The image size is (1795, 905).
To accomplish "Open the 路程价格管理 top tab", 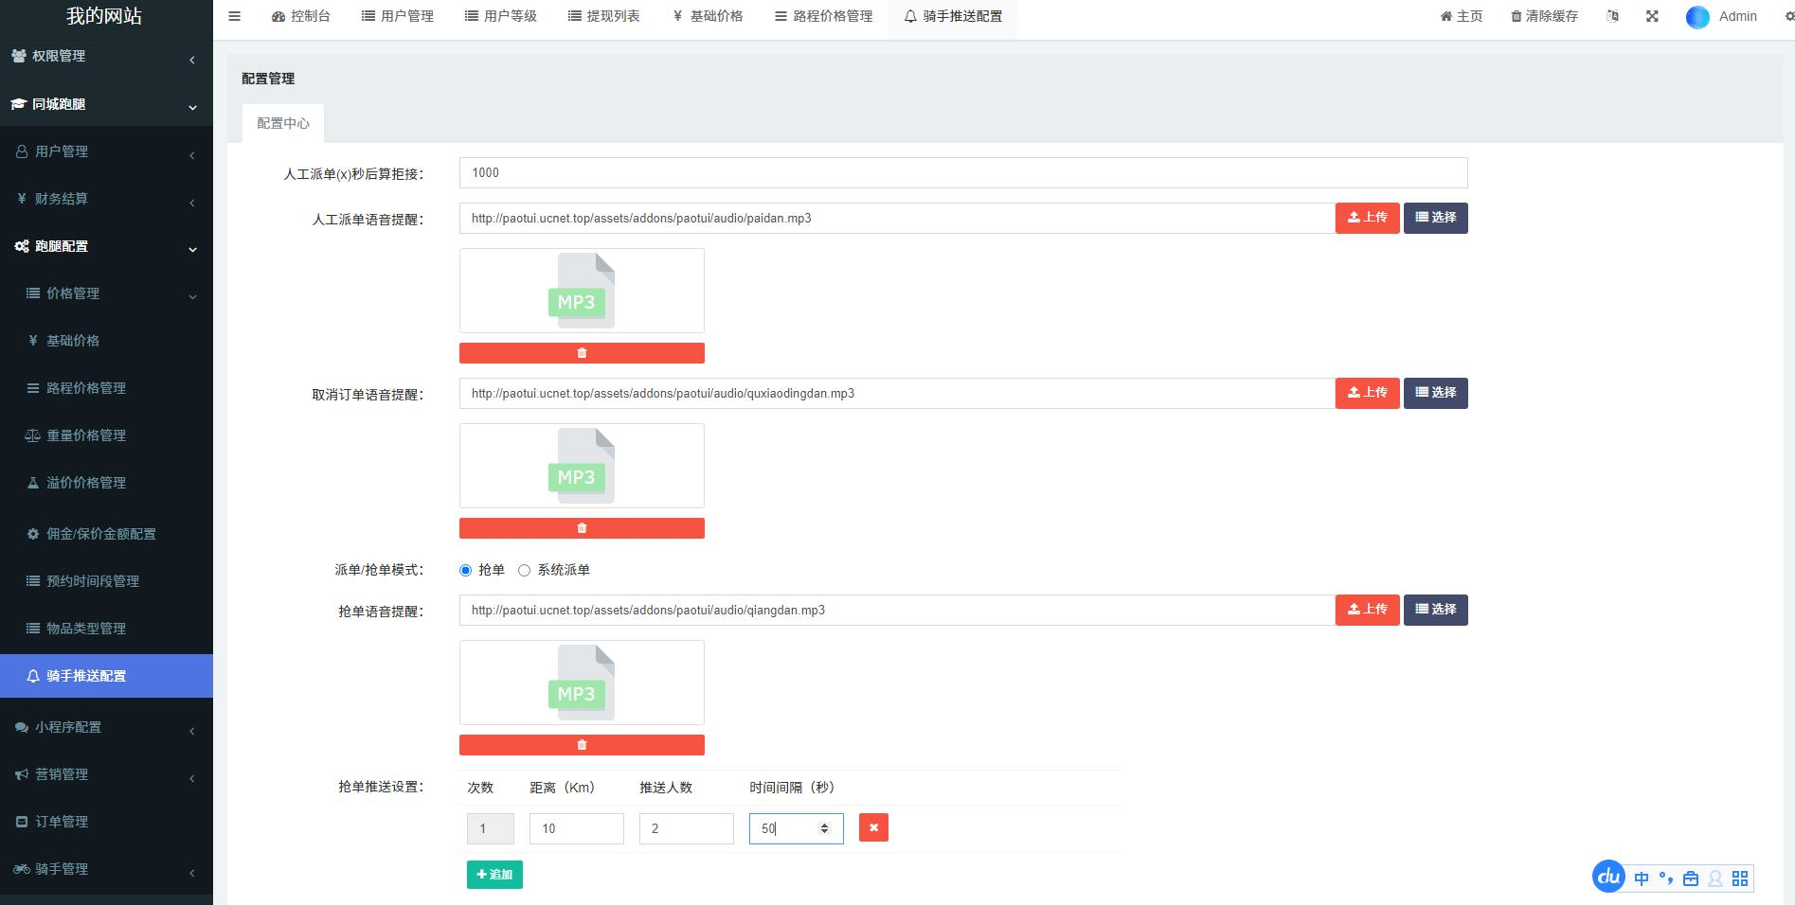I will click(823, 16).
